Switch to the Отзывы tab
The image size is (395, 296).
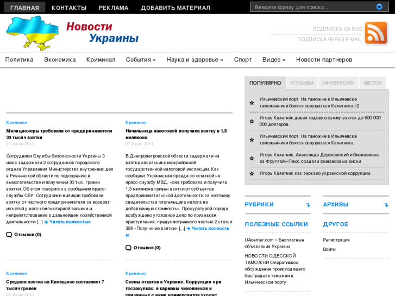pos(302,83)
